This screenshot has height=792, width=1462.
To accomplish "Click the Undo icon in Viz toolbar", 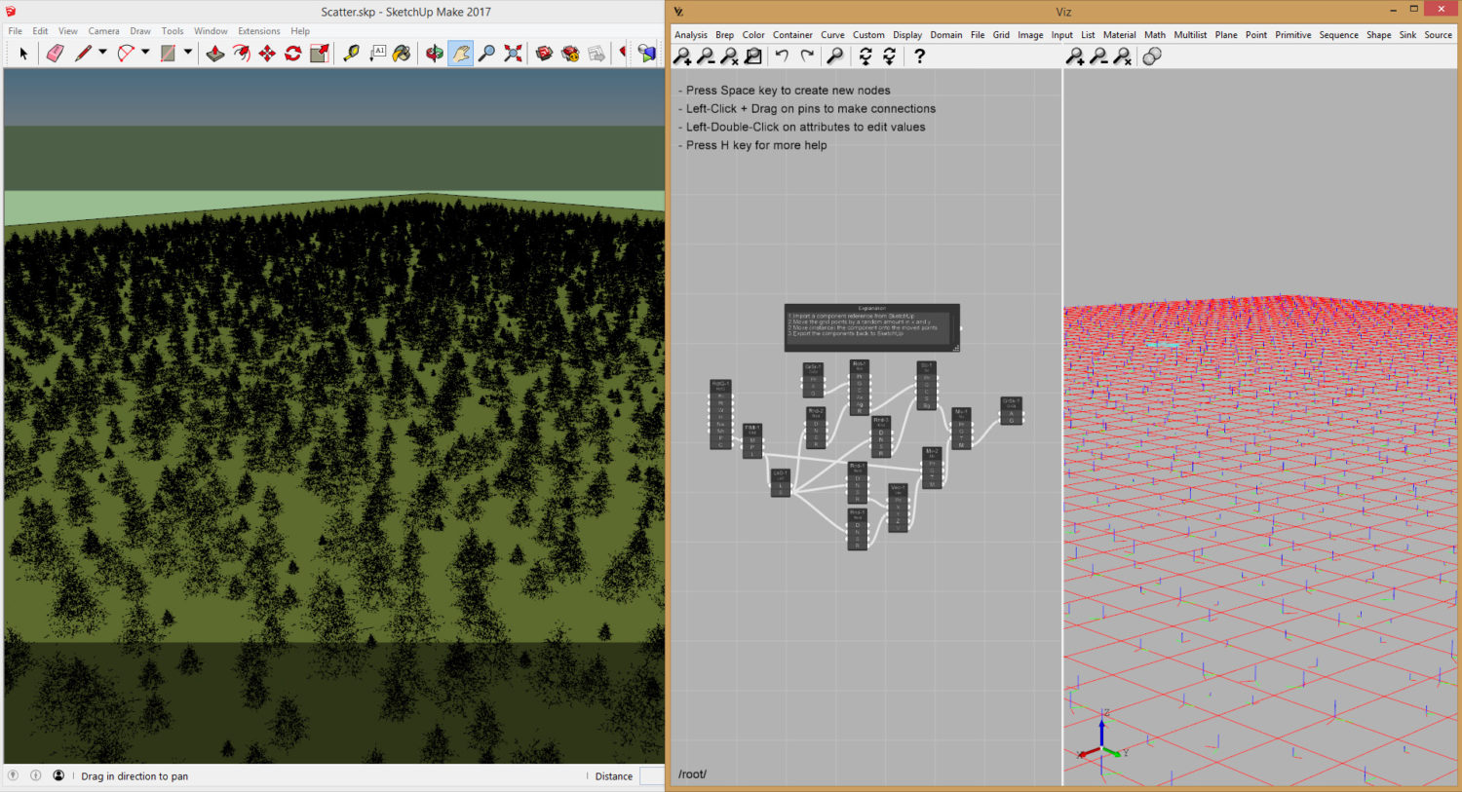I will tap(783, 56).
